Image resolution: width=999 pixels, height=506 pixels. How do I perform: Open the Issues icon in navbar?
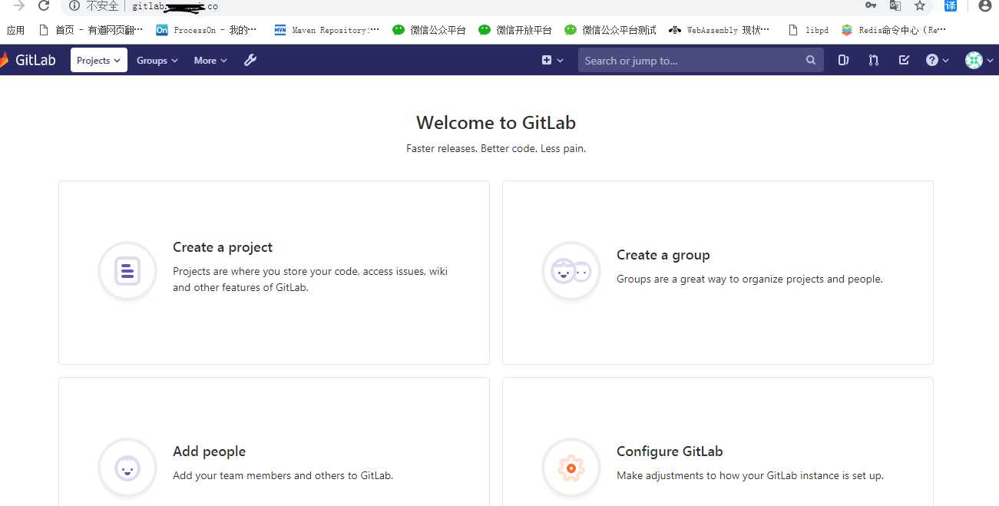coord(843,60)
